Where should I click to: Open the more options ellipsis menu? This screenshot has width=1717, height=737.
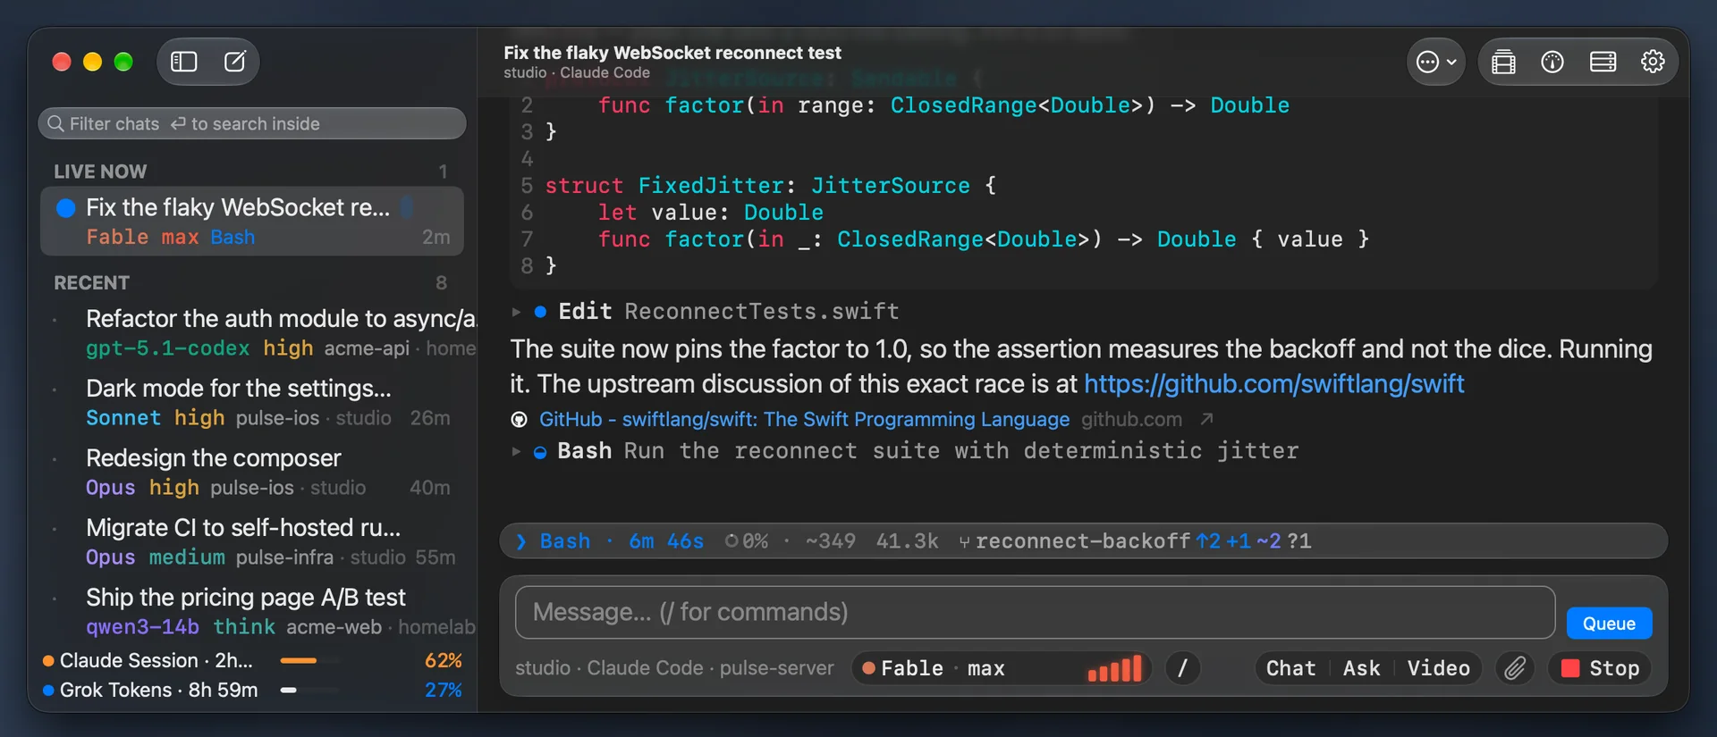1435,62
